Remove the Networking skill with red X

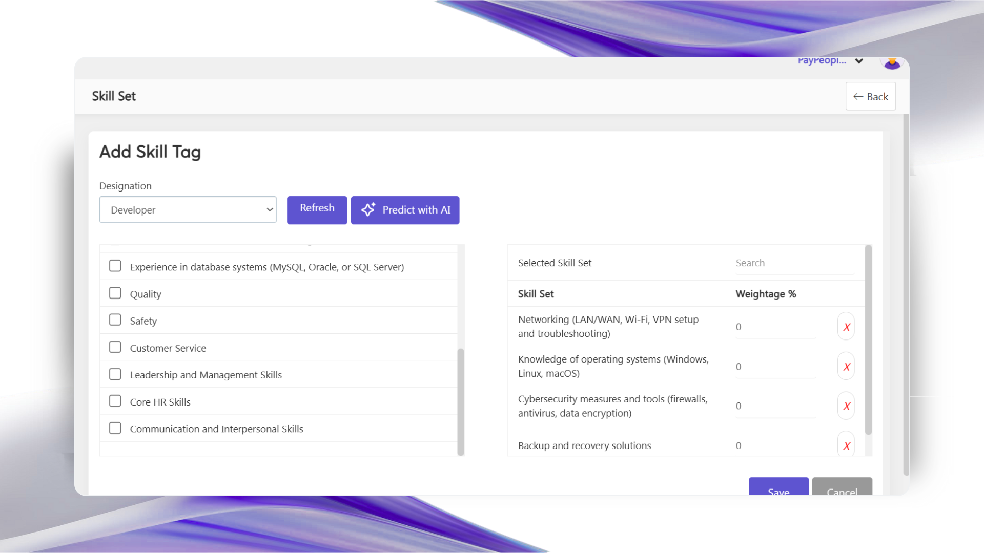[846, 327]
